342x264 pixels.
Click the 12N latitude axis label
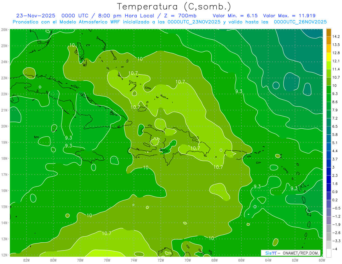[4, 255]
